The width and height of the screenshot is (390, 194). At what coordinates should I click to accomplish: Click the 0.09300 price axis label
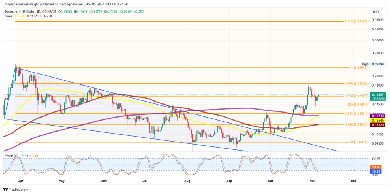tap(378, 143)
